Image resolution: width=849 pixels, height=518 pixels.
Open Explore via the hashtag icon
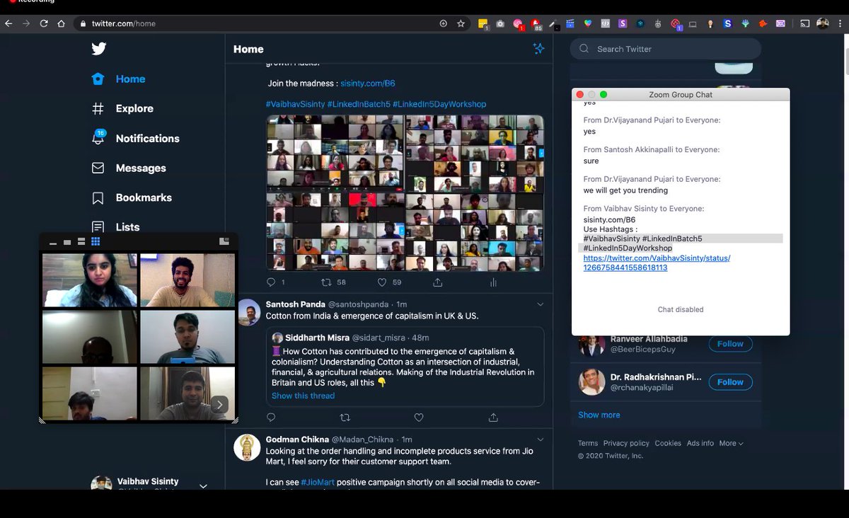pyautogui.click(x=98, y=108)
